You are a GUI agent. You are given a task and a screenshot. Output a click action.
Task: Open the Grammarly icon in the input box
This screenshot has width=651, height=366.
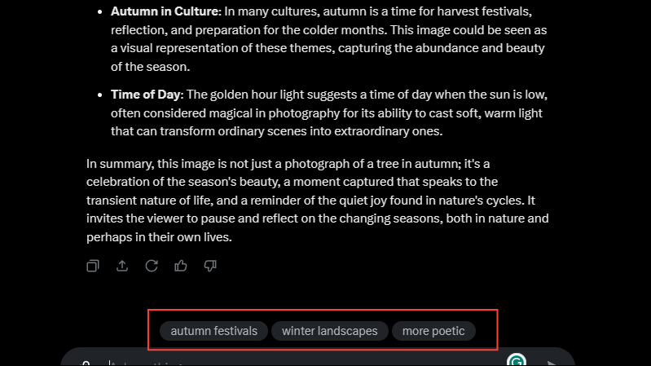517,360
